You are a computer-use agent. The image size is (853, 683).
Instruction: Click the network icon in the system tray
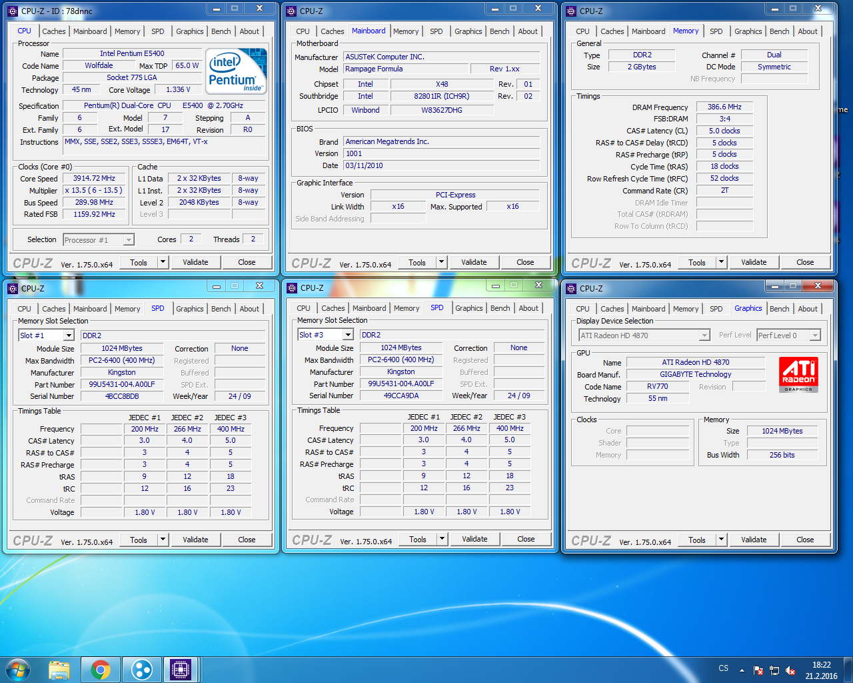pyautogui.click(x=774, y=670)
